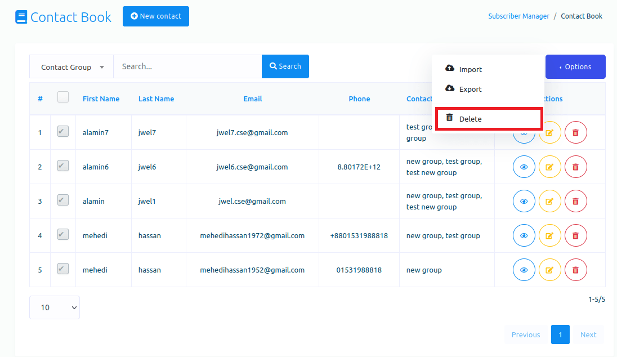Focus the Search text field
The width and height of the screenshot is (617, 357).
187,66
